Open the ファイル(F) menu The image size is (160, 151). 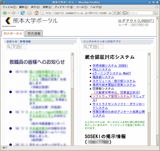[x=9, y=7]
